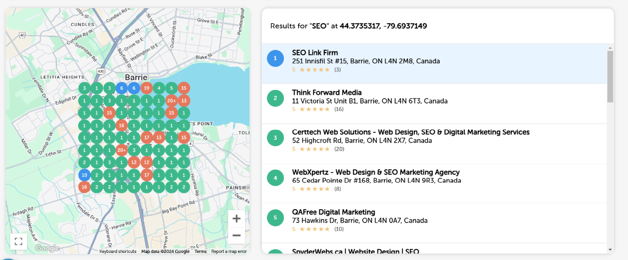Open the QAFree Digital Marketing result
Image resolution: width=628 pixels, height=260 pixels.
[434, 223]
